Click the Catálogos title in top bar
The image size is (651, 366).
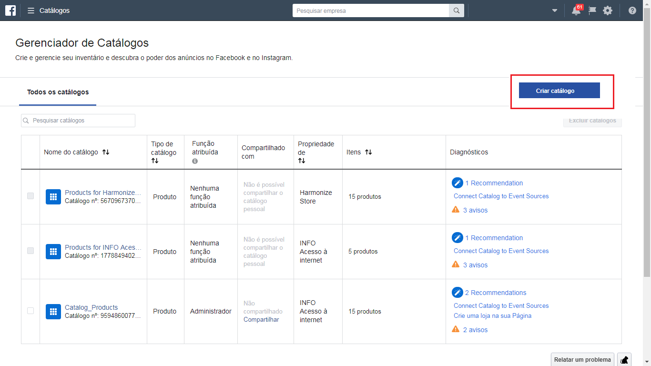click(54, 10)
